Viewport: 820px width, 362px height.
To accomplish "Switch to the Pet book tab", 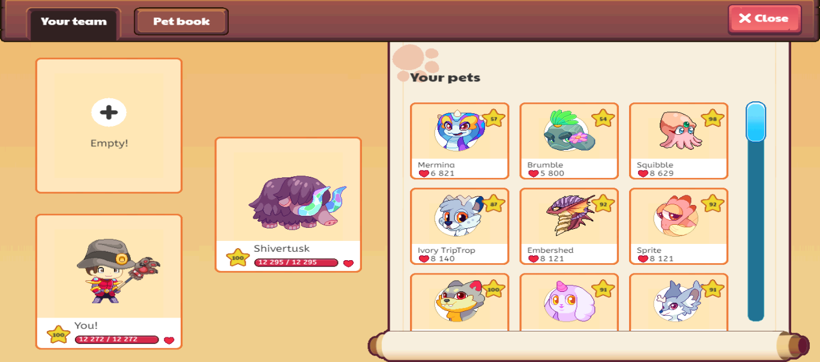I will (181, 22).
